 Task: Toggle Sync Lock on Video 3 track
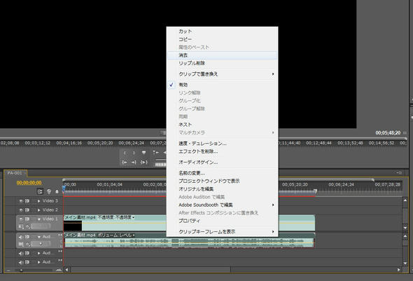(27, 201)
